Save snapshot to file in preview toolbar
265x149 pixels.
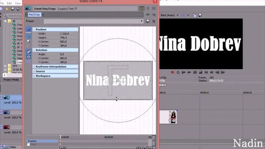[x=200, y=15]
